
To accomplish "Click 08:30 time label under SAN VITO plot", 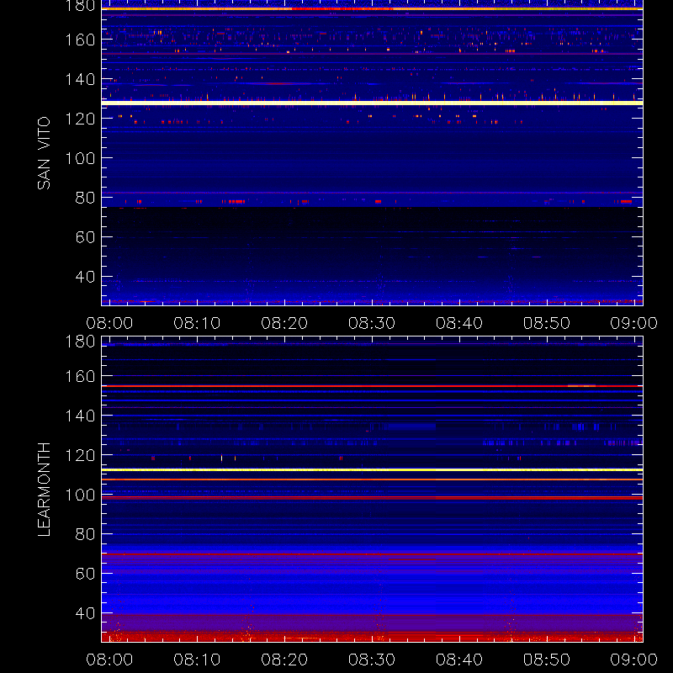I will click(372, 323).
